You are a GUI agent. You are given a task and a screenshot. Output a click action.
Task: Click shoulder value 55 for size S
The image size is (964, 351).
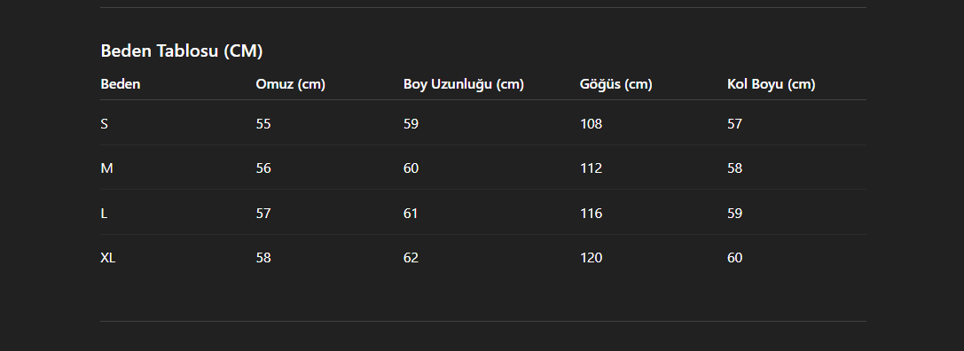[263, 123]
